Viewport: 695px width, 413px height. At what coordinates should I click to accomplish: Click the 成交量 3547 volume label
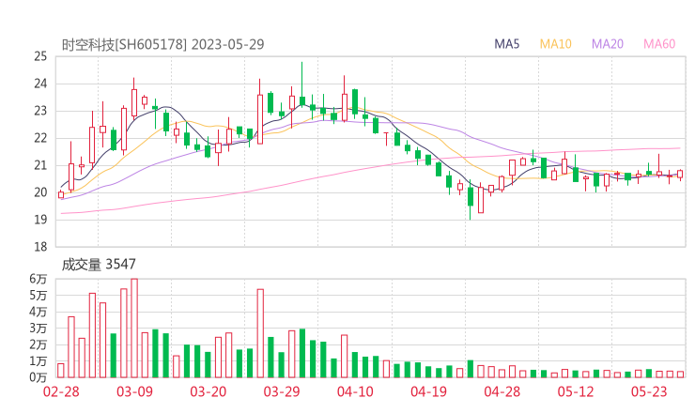(99, 265)
